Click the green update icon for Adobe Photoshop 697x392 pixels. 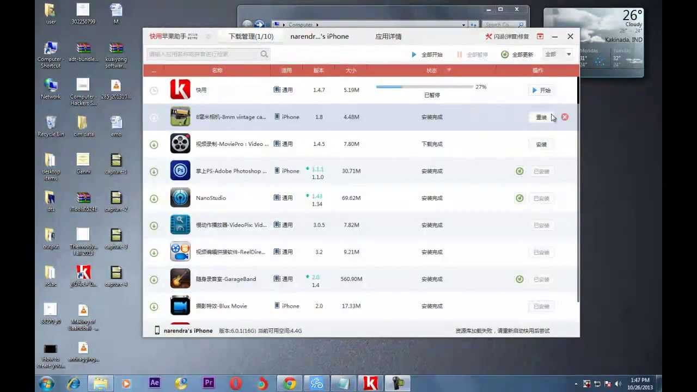coord(519,171)
